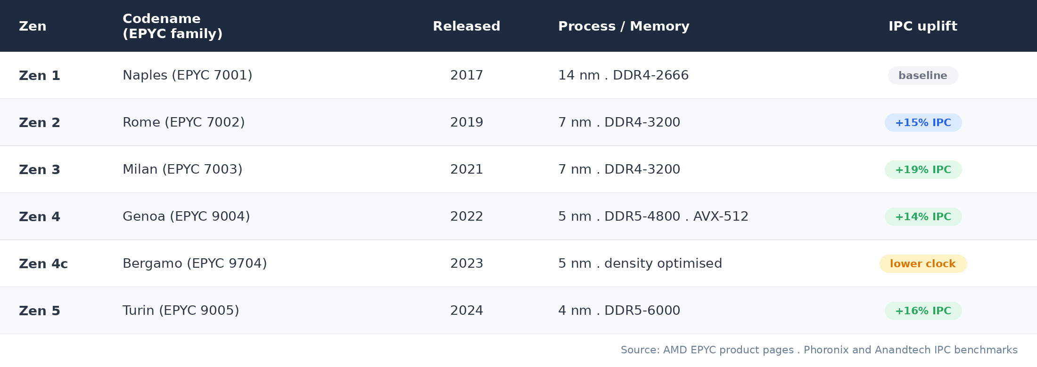Image resolution: width=1037 pixels, height=367 pixels.
Task: Click 'Rome (EPYC 7002)' codename cell
Action: [184, 122]
